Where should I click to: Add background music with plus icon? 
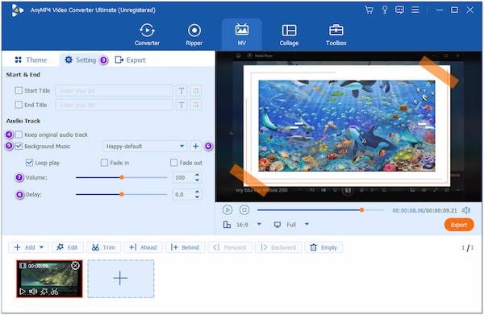(196, 146)
